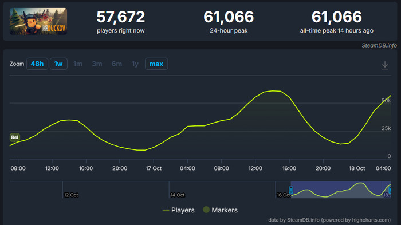Select the disabled 3m zoom option
Image resolution: width=401 pixels, height=225 pixels.
tap(97, 64)
